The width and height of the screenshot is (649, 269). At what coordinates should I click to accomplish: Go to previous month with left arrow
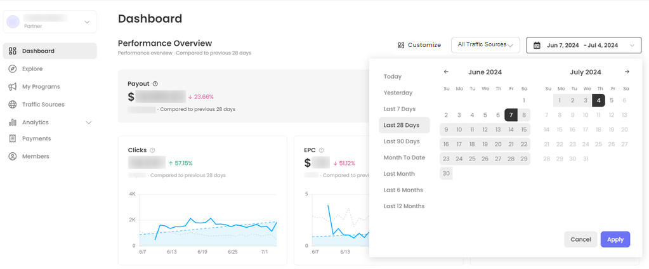click(446, 72)
